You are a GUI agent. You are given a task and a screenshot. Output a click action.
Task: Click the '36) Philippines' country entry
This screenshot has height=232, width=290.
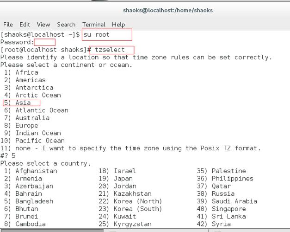pos(225,179)
